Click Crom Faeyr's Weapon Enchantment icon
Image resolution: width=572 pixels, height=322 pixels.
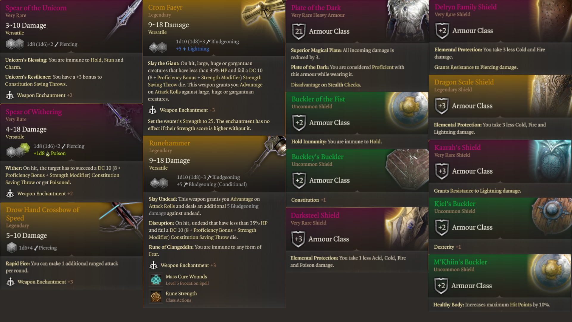(153, 110)
